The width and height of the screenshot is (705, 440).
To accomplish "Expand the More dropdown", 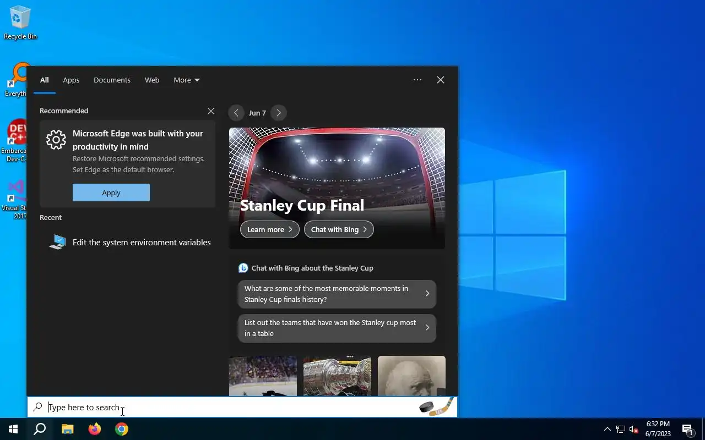I will 187,80.
